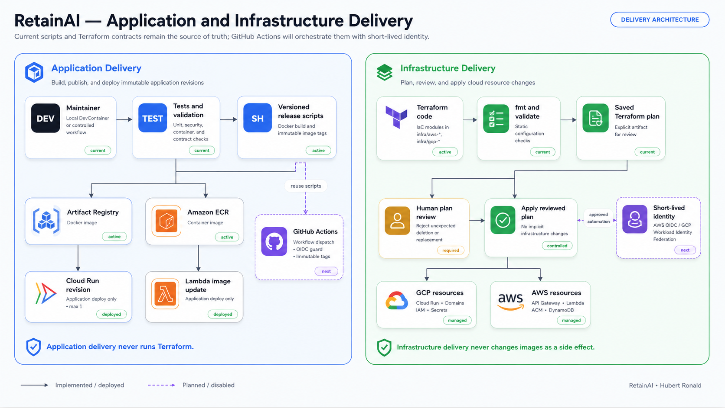This screenshot has height=408, width=725.
Task: Click the SH release scripts icon
Action: click(x=258, y=118)
